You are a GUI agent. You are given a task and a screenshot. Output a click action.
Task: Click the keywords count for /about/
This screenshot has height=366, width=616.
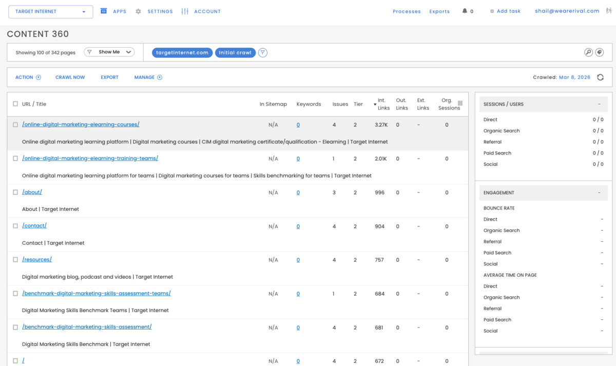[298, 193]
